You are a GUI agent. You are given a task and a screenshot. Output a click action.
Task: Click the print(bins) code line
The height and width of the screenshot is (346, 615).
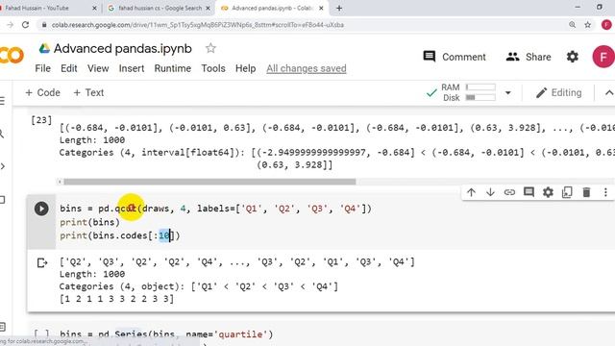pyautogui.click(x=89, y=222)
